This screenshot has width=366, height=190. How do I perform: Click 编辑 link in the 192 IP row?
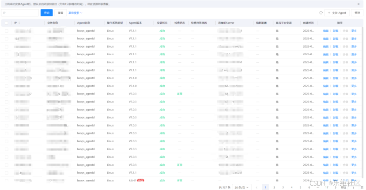(x=326, y=38)
